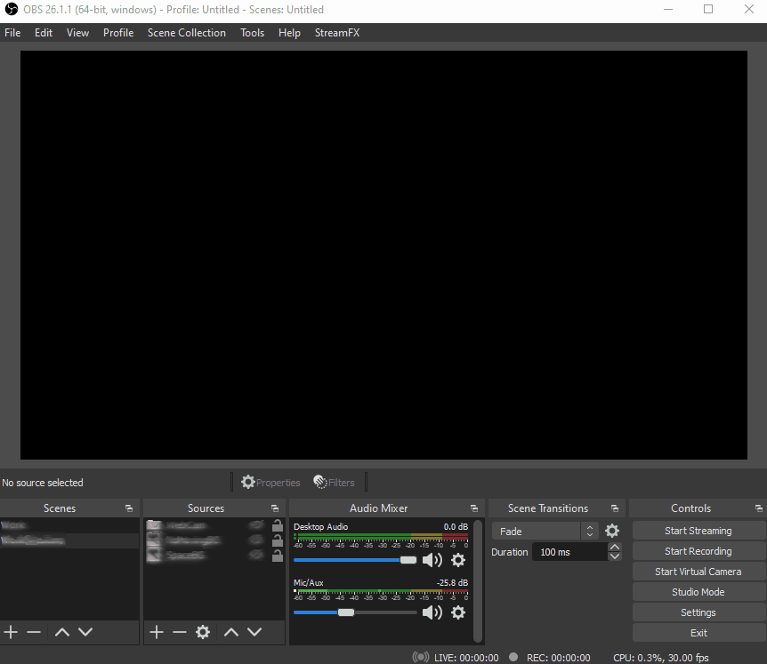Select the top source in the Sources list
Viewport: 767px width, 664px height.
(214, 525)
